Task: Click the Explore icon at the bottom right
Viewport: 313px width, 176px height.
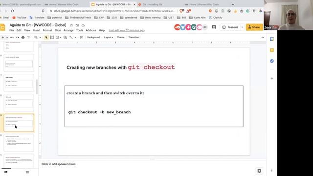Action: pyautogui.click(x=259, y=171)
